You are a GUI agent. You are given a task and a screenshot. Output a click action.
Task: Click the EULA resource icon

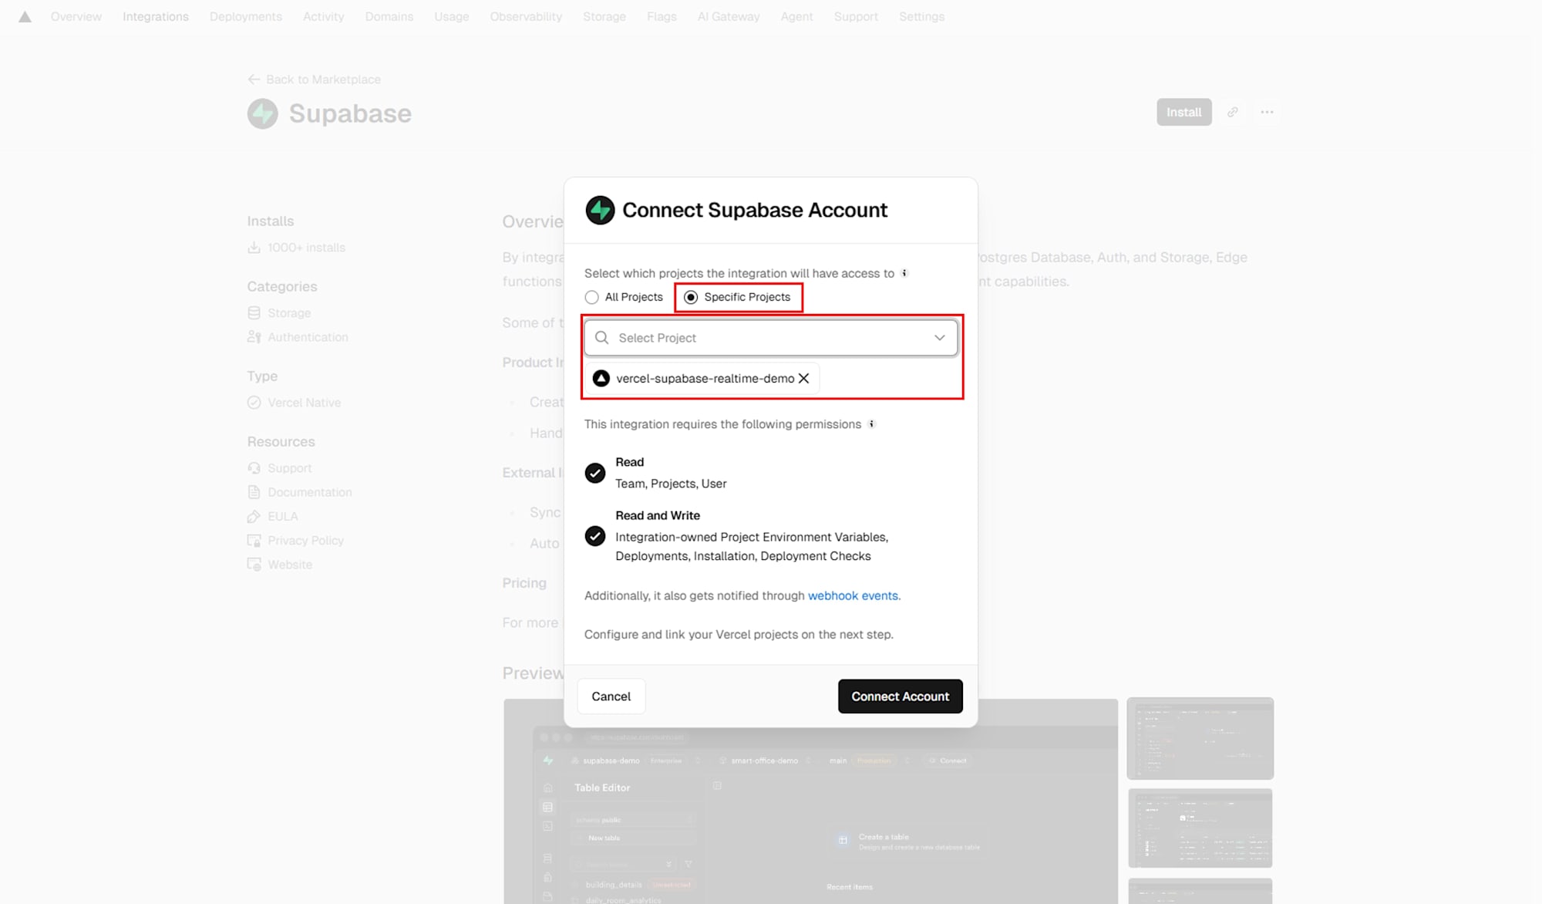coord(254,516)
